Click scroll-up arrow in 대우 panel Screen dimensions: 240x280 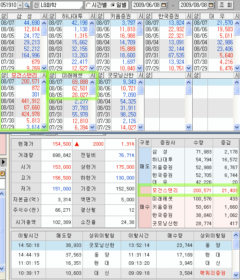click(x=237, y=23)
